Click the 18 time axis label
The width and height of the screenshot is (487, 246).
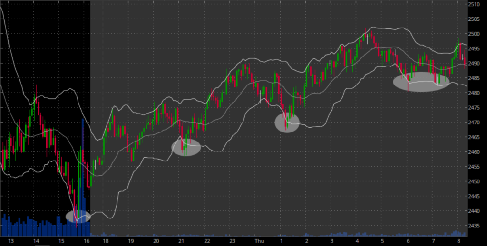(106, 241)
